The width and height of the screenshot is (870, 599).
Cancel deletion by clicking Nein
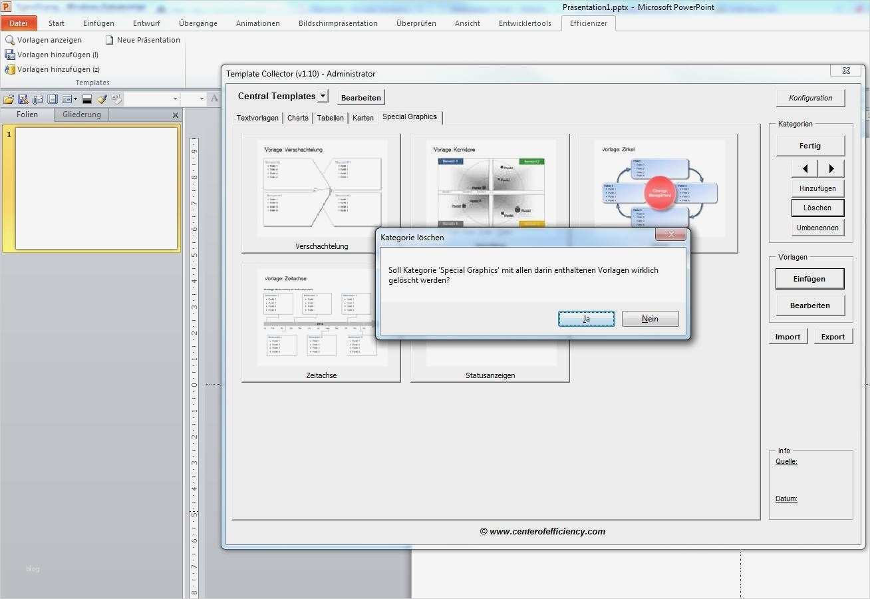[650, 319]
